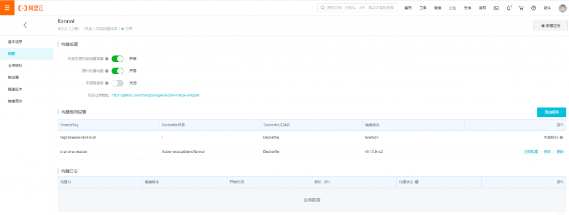Click the 部署应用 button
This screenshot has height=215, width=569.
pyautogui.click(x=551, y=25)
